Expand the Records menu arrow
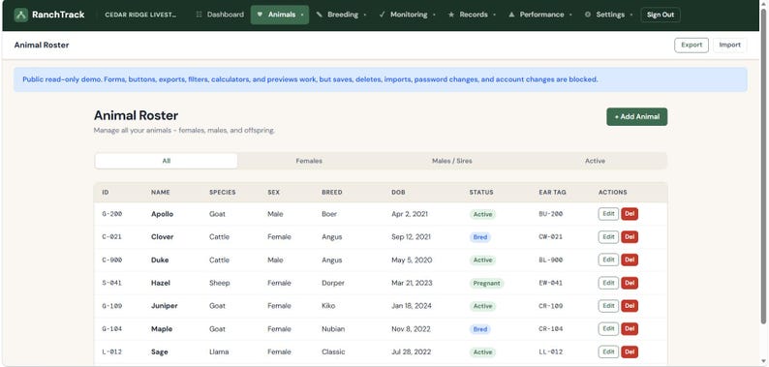Image resolution: width=769 pixels, height=367 pixels. (x=494, y=15)
